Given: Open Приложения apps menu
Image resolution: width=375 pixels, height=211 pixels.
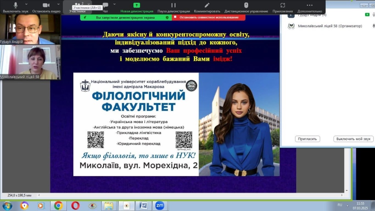Looking at the screenshot, I should point(283,7).
